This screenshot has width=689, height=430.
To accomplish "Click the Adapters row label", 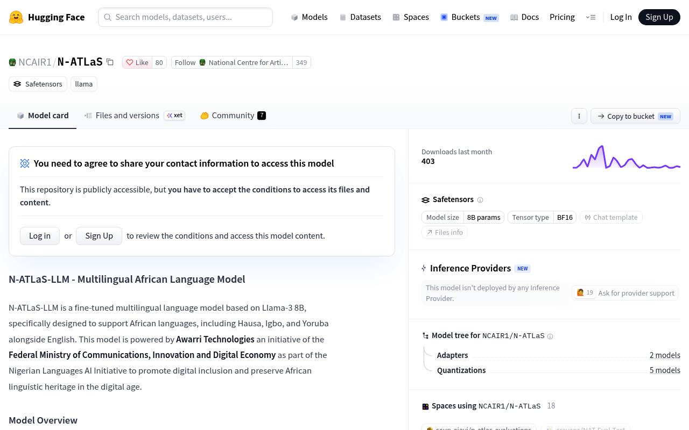I will pos(452,355).
